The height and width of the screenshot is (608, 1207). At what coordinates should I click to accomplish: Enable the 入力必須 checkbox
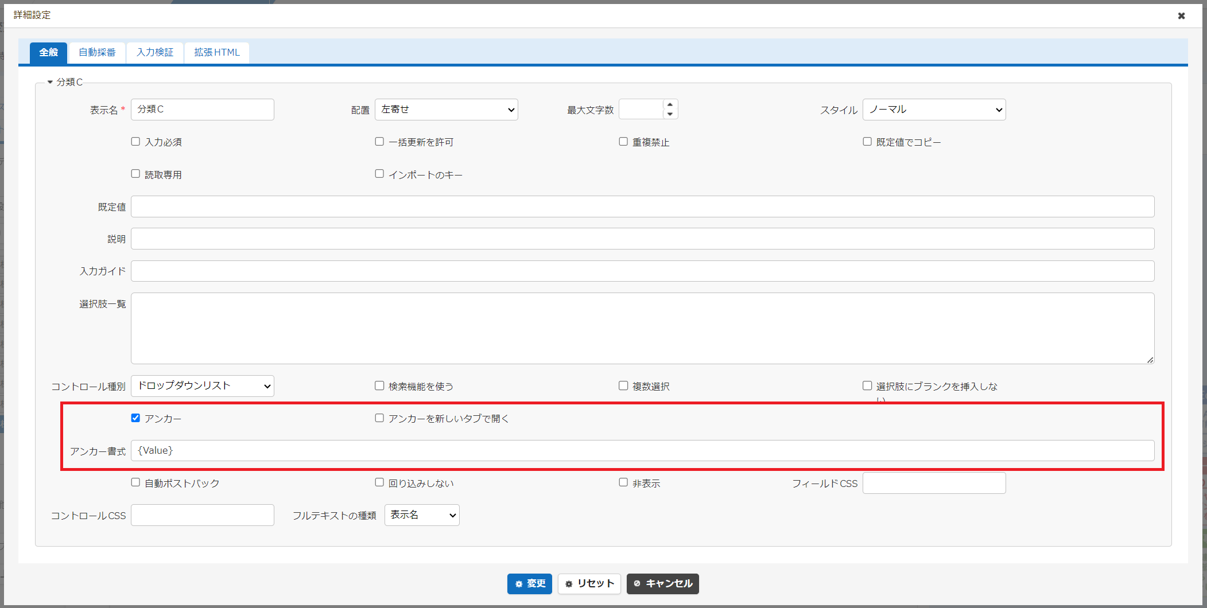135,141
